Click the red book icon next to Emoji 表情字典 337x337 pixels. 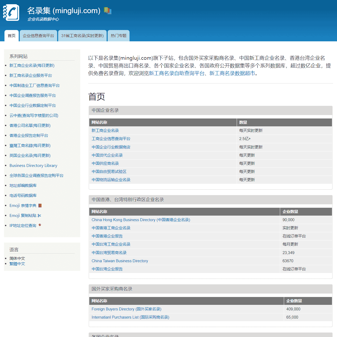pos(40,206)
